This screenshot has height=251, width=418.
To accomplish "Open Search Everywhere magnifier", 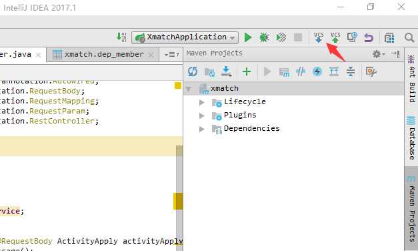I will point(409,37).
